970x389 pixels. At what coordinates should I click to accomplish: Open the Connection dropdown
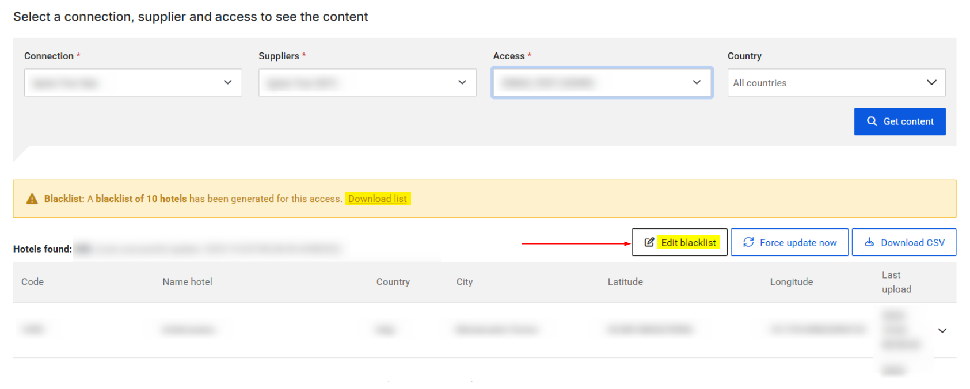pos(133,83)
